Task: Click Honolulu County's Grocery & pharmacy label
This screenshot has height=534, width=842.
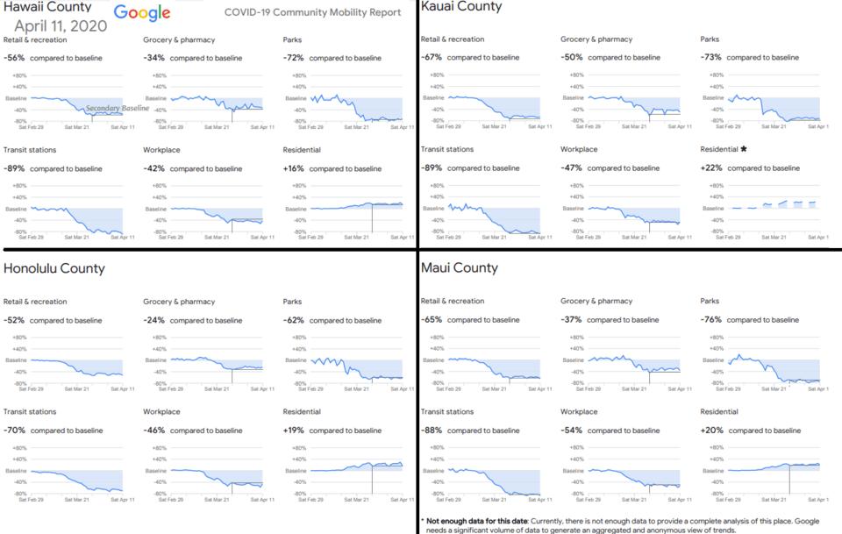Action: [x=179, y=302]
